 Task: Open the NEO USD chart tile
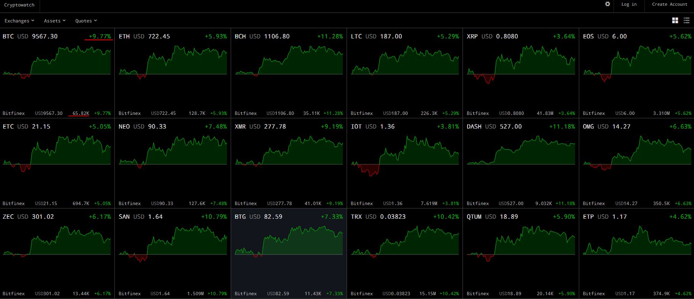click(173, 163)
